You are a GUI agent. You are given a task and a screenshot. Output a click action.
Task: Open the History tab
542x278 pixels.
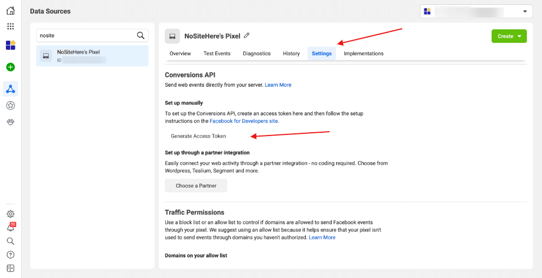(x=291, y=54)
